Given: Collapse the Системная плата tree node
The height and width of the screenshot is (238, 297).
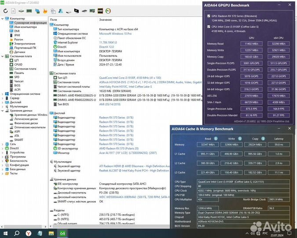Looking at the screenshot, I should pos(2,56).
